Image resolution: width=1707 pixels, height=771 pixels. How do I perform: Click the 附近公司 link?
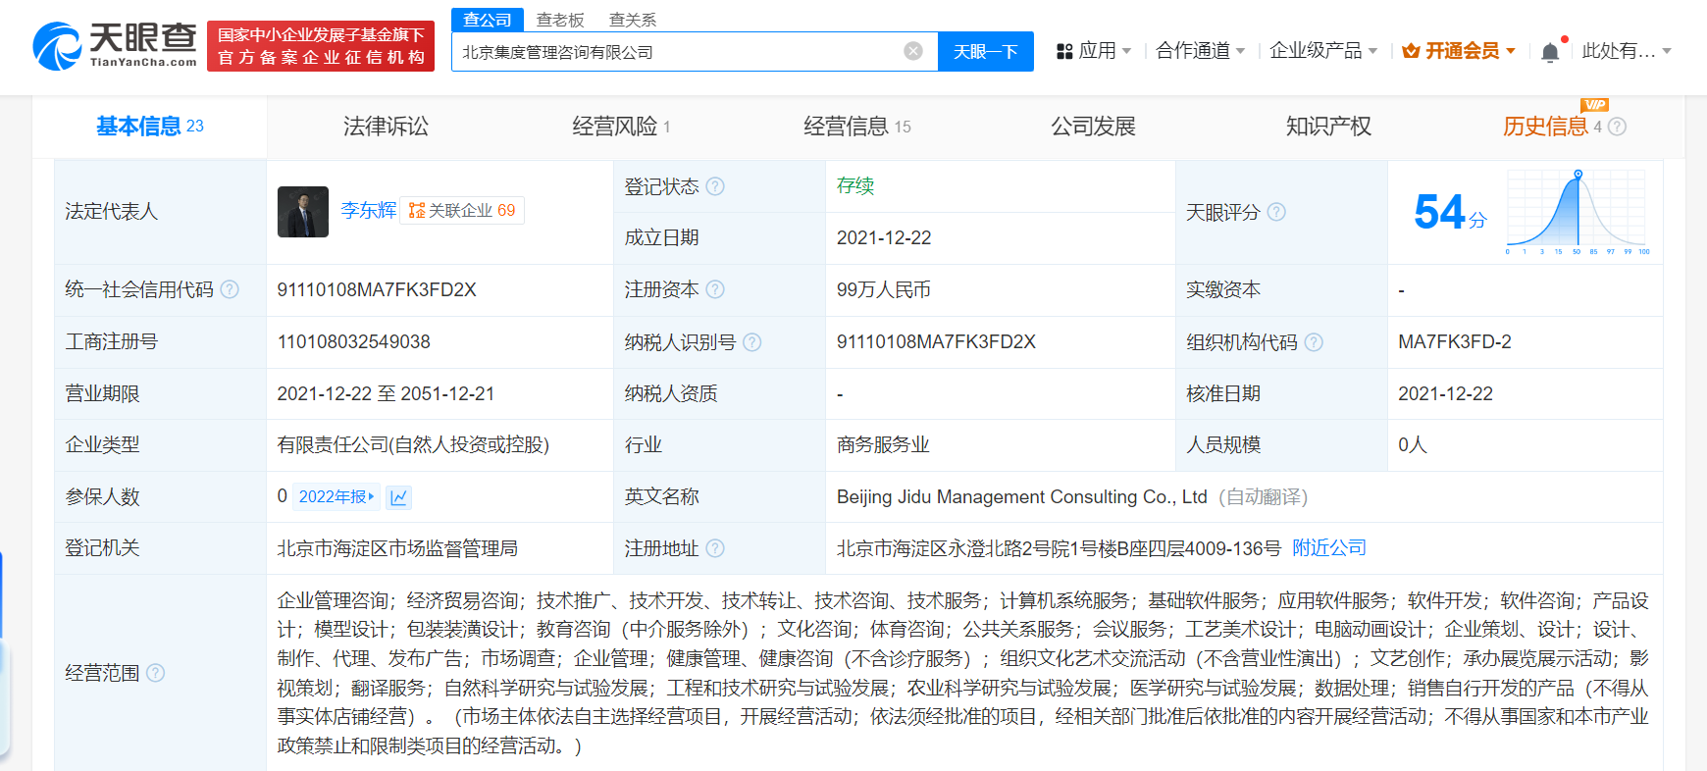tap(1329, 548)
